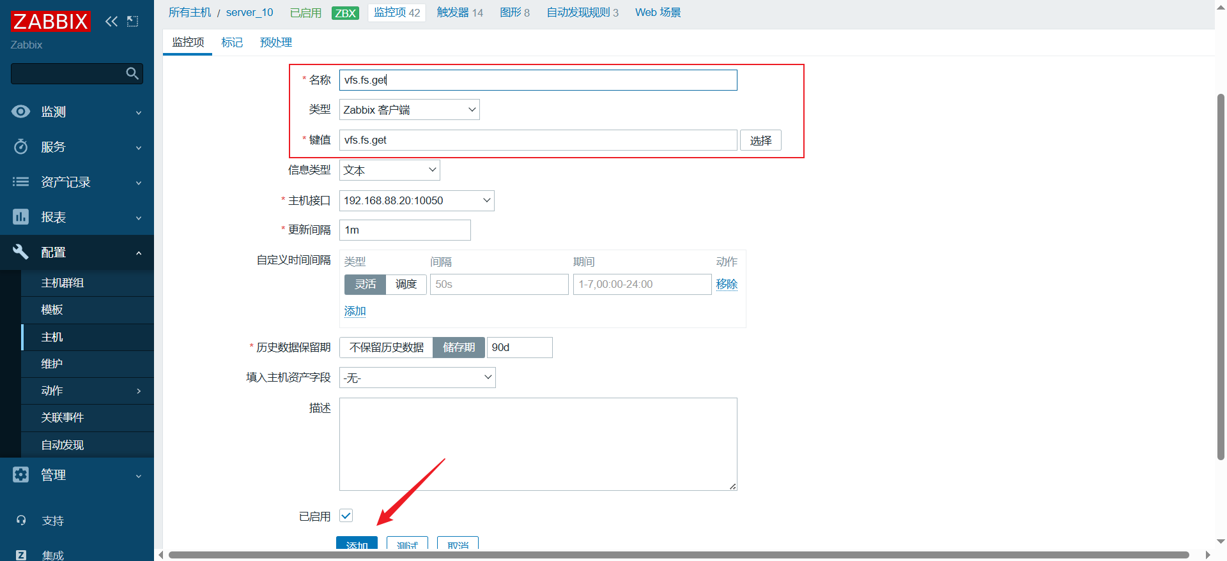Open the 主机接口 dropdown
The height and width of the screenshot is (561, 1227).
point(416,200)
